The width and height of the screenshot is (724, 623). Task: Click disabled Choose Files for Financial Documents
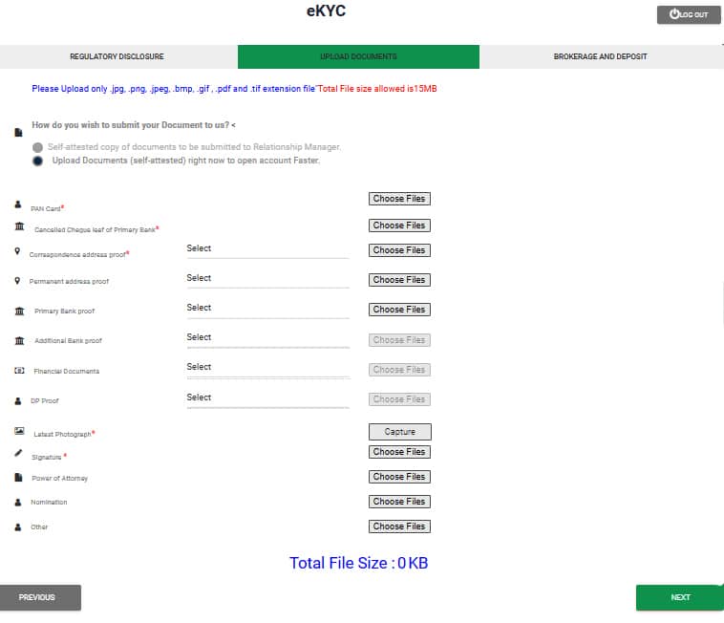(x=399, y=370)
